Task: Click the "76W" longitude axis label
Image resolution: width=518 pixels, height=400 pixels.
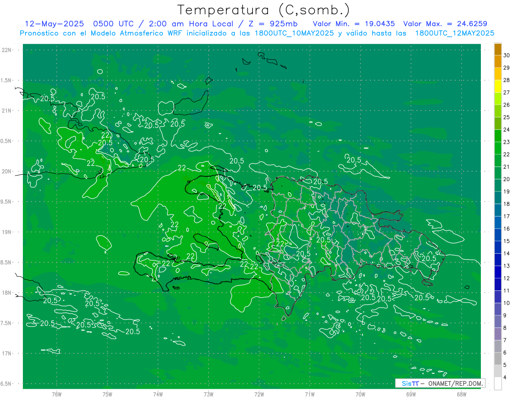Action: [x=57, y=394]
